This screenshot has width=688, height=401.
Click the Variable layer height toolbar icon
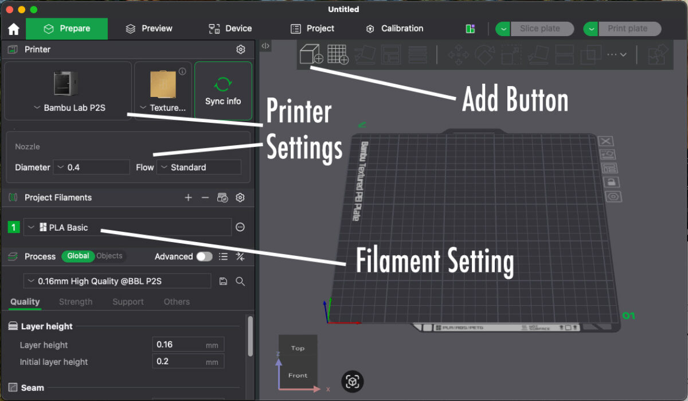coord(417,54)
